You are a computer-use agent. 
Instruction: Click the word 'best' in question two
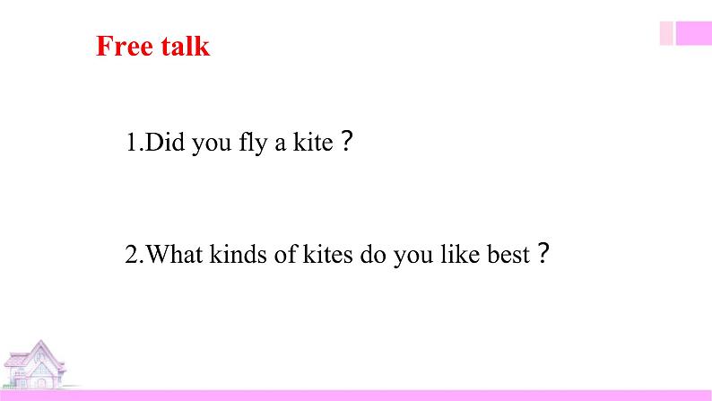pyautogui.click(x=508, y=254)
